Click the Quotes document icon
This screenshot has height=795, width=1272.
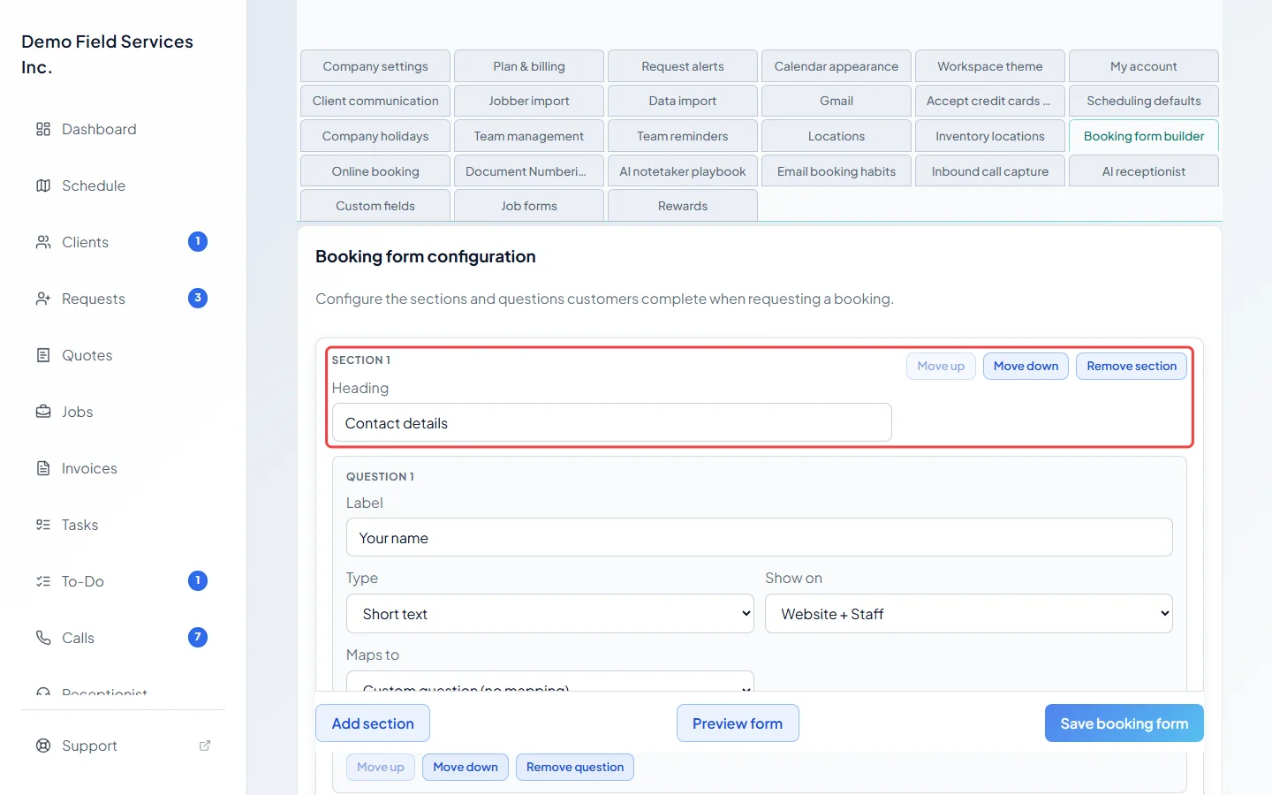point(43,355)
